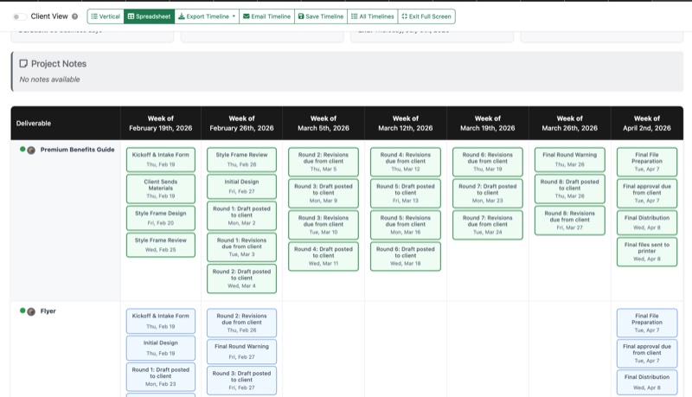Open Flyer Initial Design card, Thu Feb 19
The image size is (692, 397).
(x=161, y=348)
